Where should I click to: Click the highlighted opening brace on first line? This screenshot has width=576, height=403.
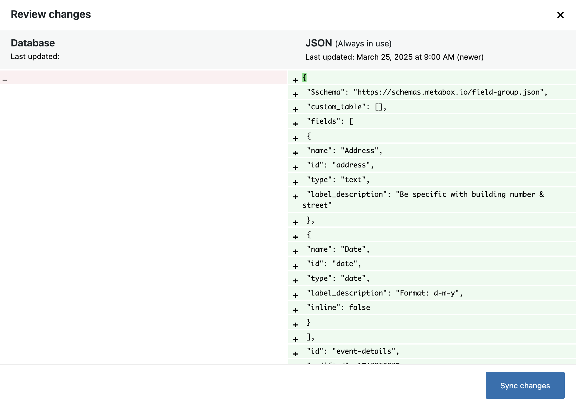pyautogui.click(x=304, y=78)
